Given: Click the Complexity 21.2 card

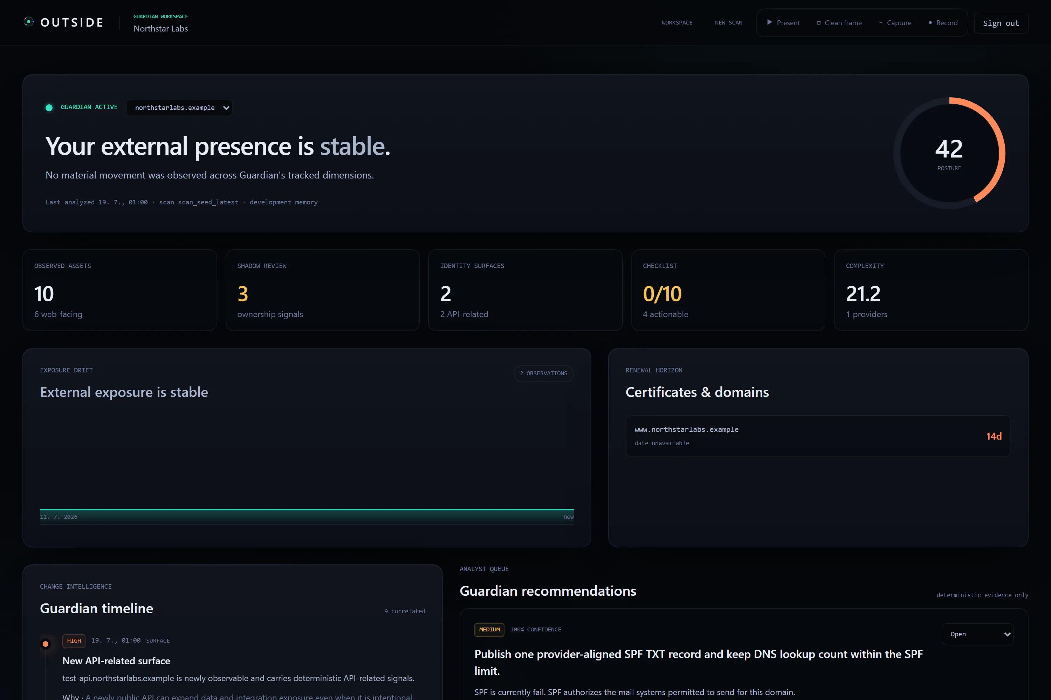Looking at the screenshot, I should (931, 290).
